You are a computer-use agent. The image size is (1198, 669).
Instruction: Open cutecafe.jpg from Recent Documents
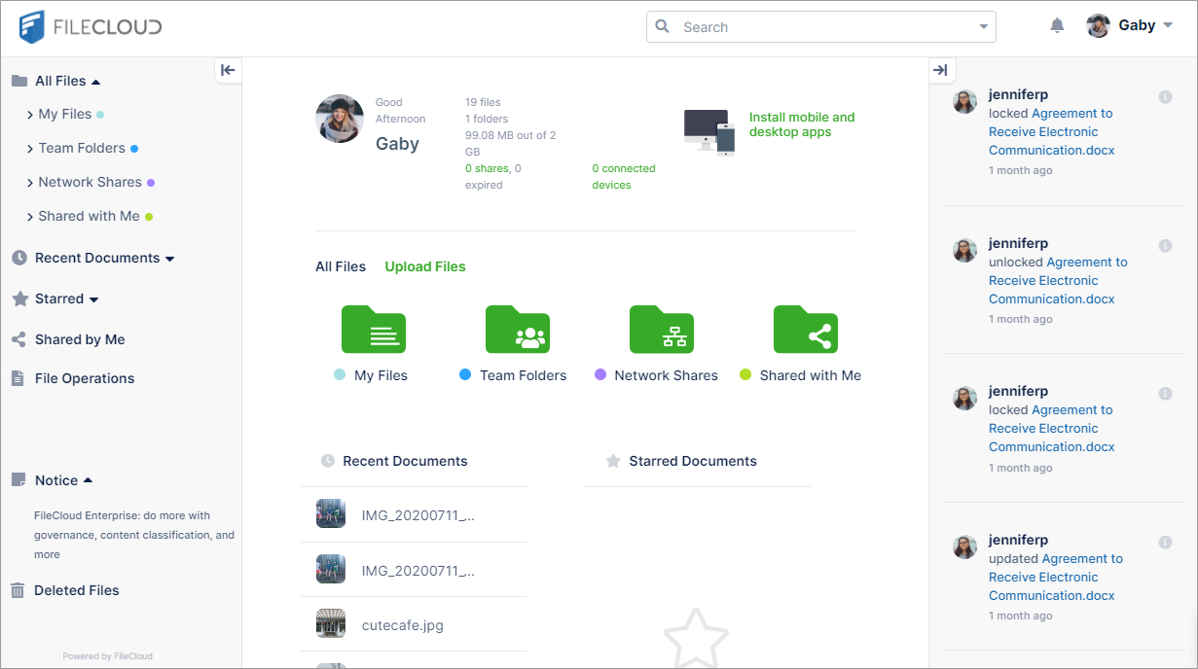pos(402,625)
